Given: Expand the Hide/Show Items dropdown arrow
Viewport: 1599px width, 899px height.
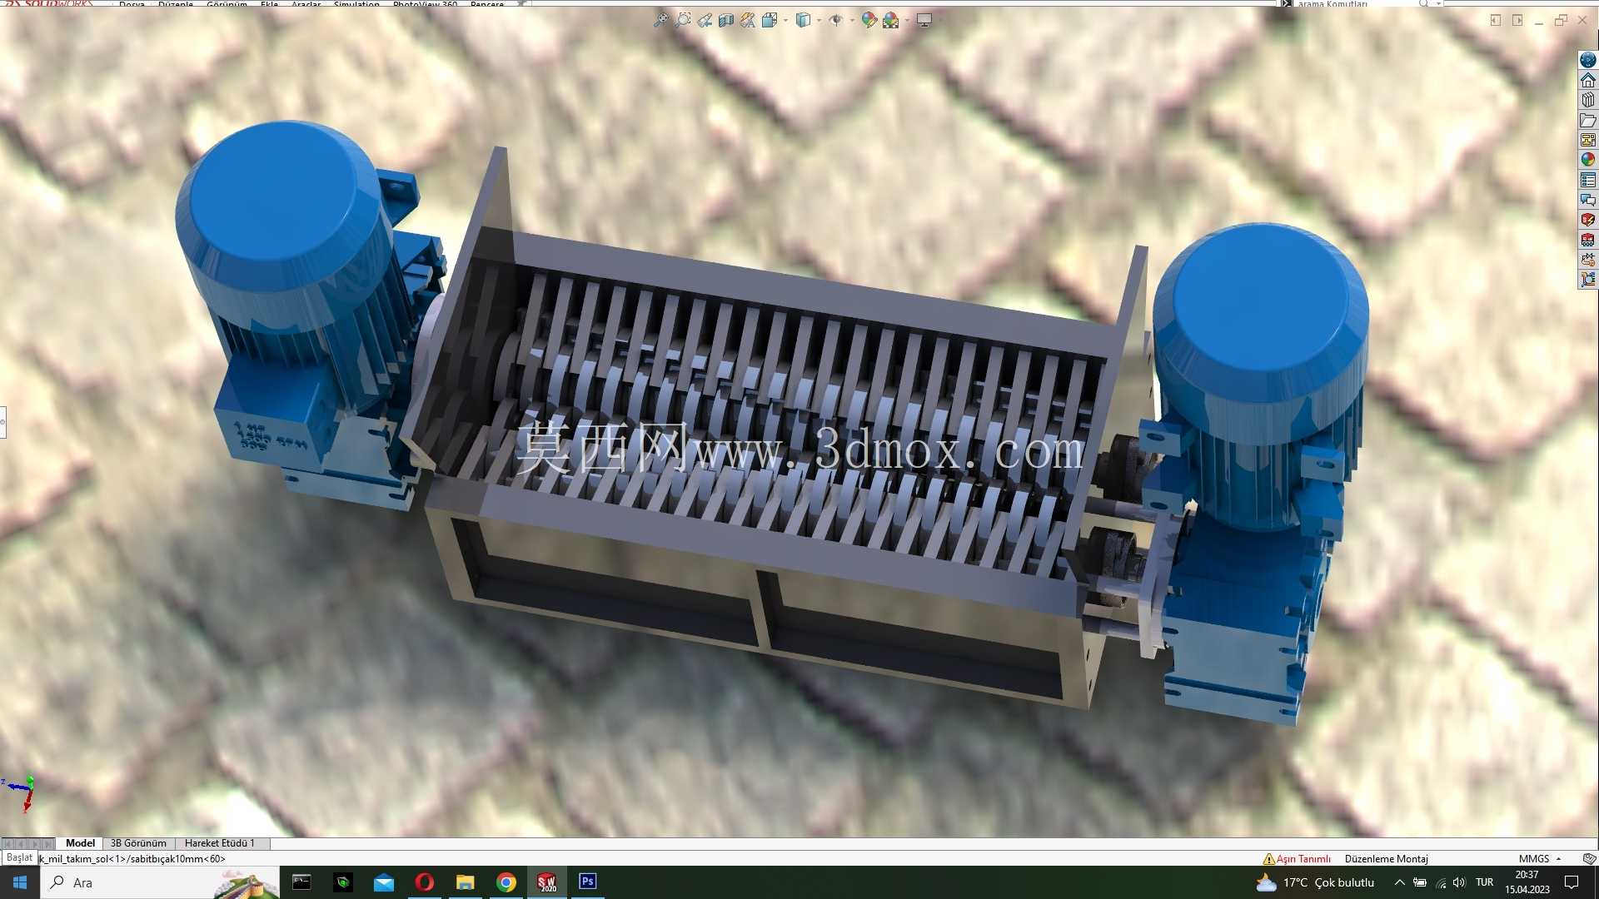Looking at the screenshot, I should point(852,20).
